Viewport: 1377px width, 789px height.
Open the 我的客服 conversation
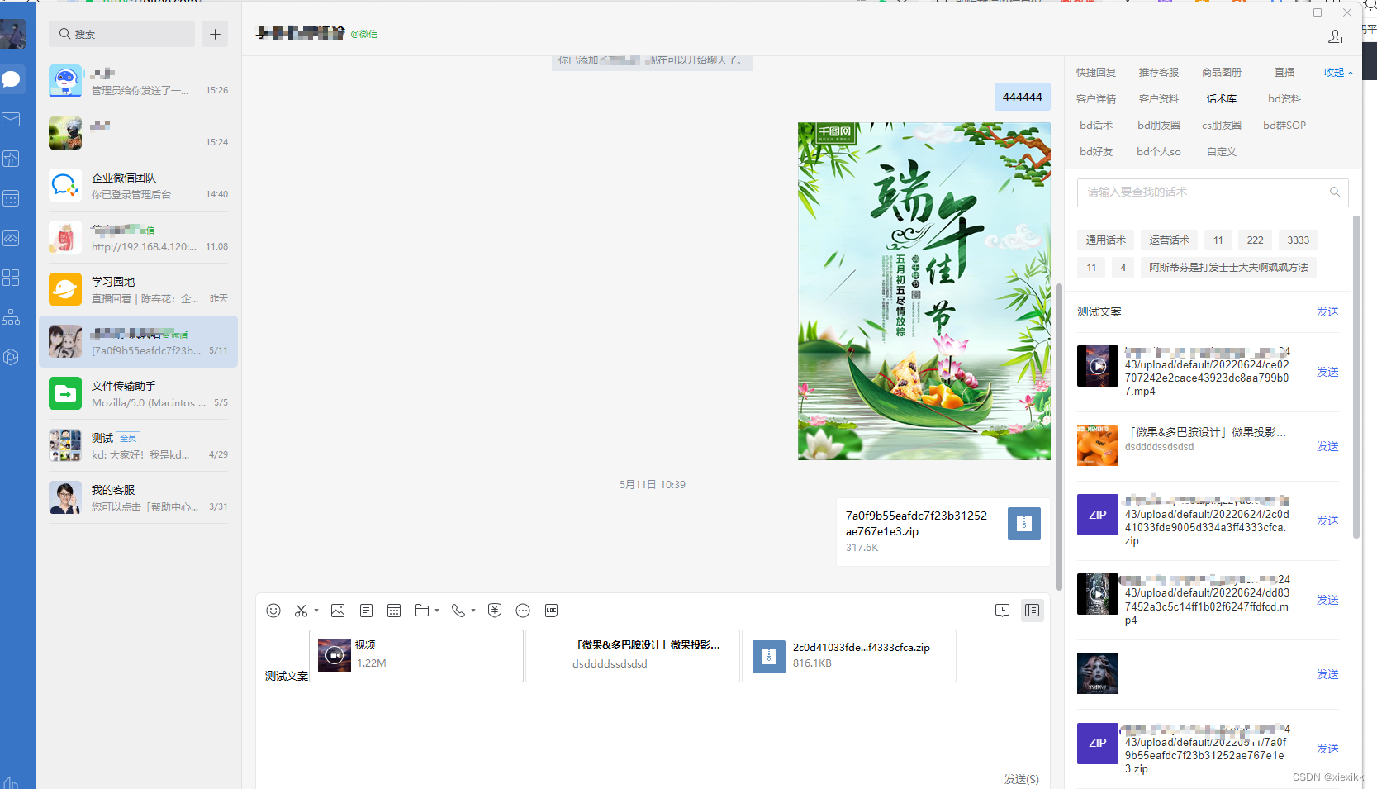138,498
